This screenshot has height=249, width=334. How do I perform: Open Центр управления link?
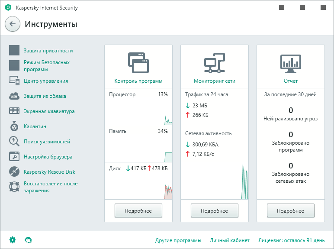click(x=46, y=81)
